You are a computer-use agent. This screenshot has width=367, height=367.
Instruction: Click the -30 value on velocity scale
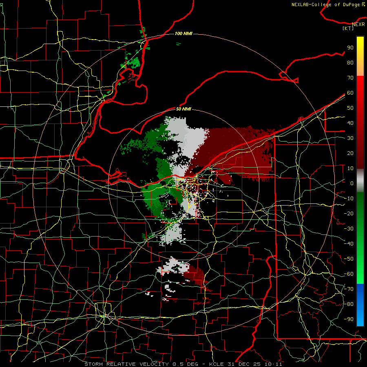[x=349, y=229]
